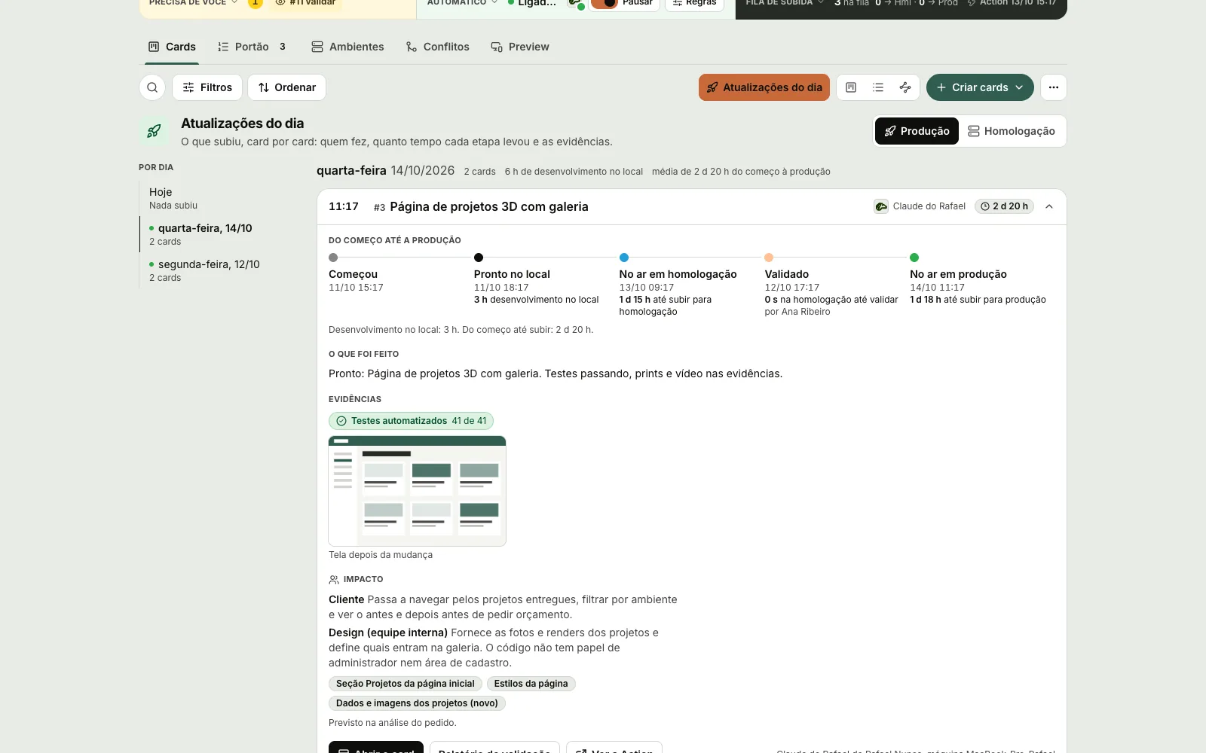Open the search magnifier button

tap(152, 87)
